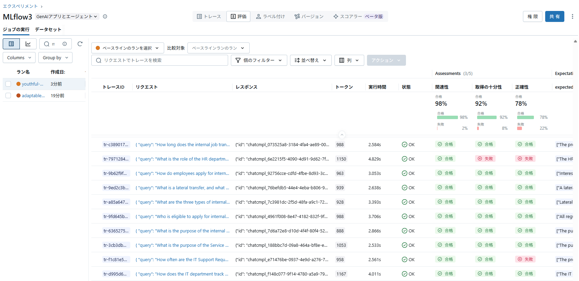
Task: Switch to the トレース tab
Action: tap(209, 16)
